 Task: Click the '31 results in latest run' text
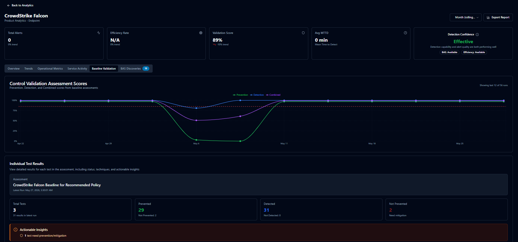pyautogui.click(x=25, y=215)
